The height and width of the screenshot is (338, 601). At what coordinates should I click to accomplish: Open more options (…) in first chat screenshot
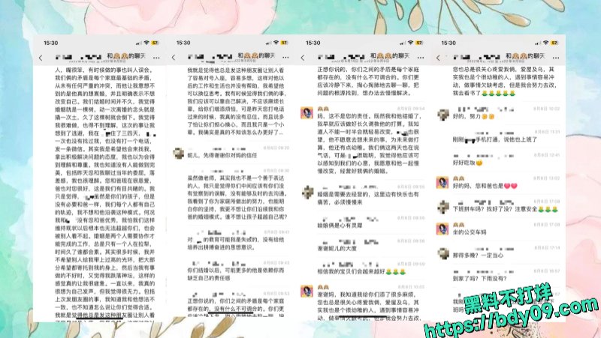156,58
